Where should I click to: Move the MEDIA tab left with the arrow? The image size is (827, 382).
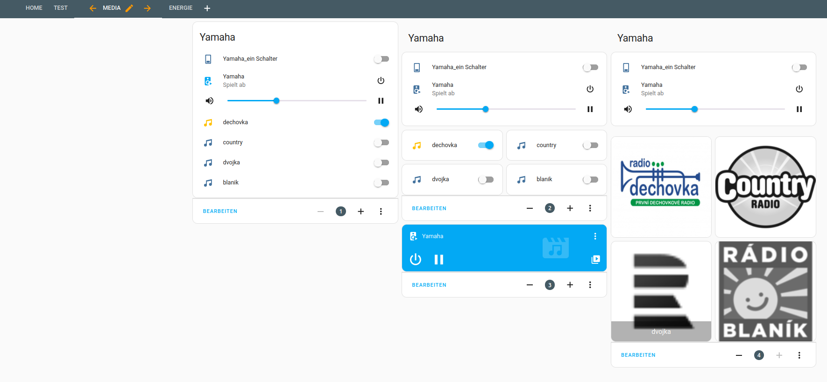[93, 8]
